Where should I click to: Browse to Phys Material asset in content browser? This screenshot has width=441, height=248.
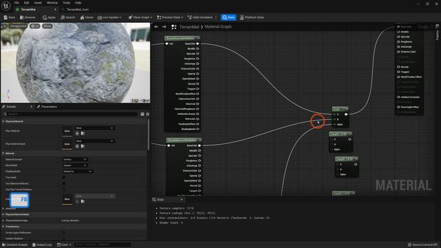pyautogui.click(x=83, y=133)
